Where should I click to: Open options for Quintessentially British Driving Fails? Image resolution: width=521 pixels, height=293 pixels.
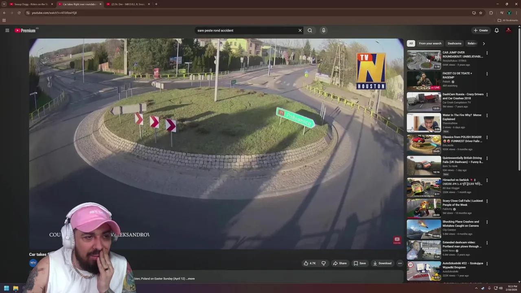(x=487, y=158)
